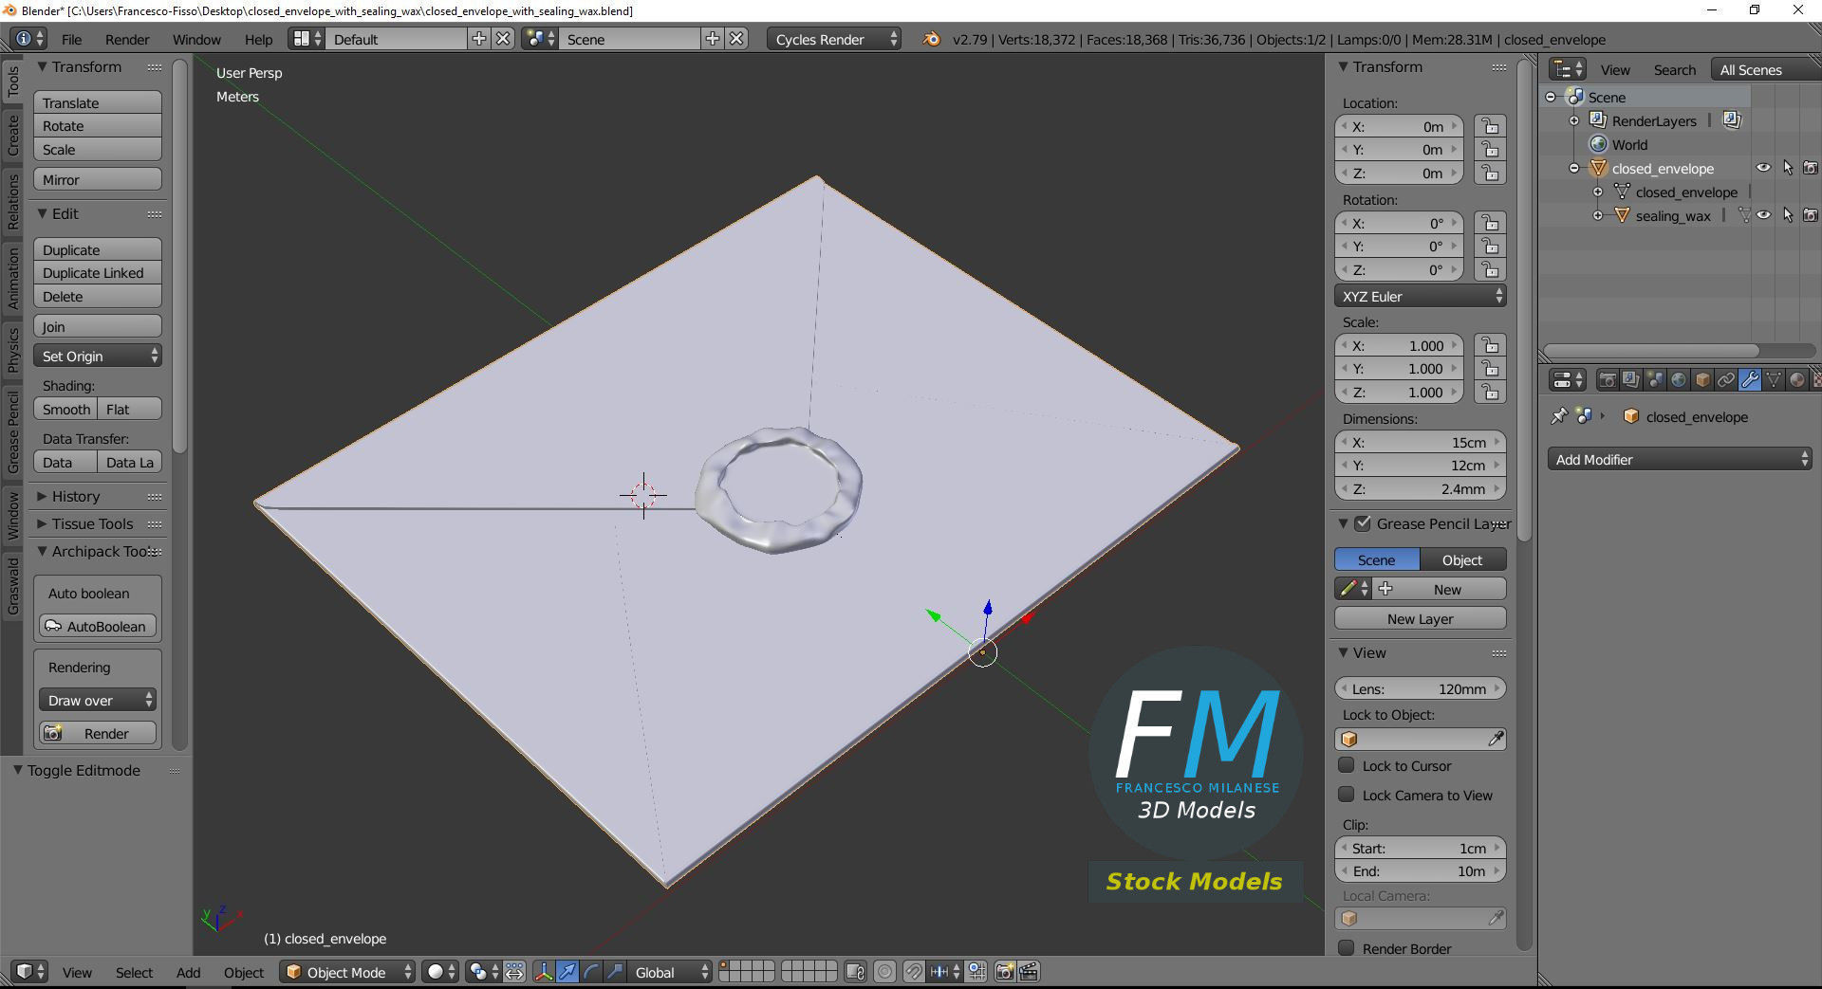Open the Material sphere properties tab
This screenshot has width=1822, height=989.
(x=1797, y=380)
